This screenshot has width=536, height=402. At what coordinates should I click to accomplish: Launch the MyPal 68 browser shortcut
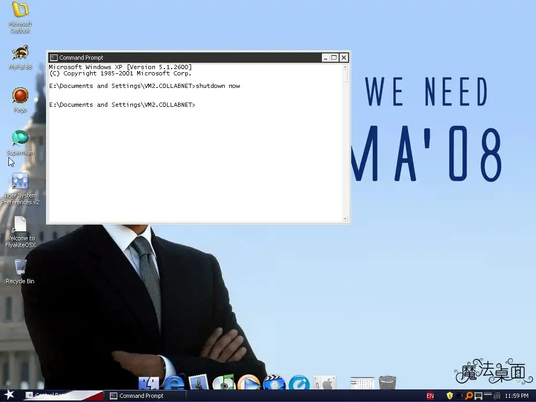20,58
